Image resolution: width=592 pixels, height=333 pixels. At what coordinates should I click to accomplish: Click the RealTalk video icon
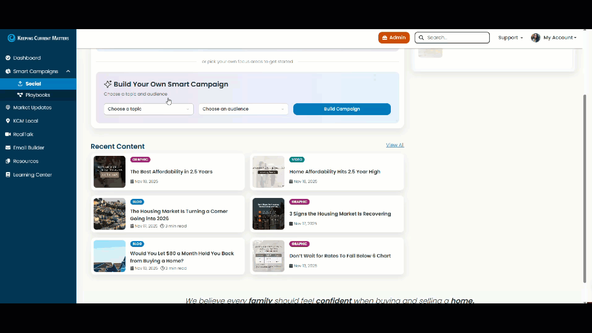click(8, 134)
